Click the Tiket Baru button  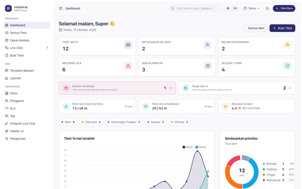pyautogui.click(x=284, y=8)
